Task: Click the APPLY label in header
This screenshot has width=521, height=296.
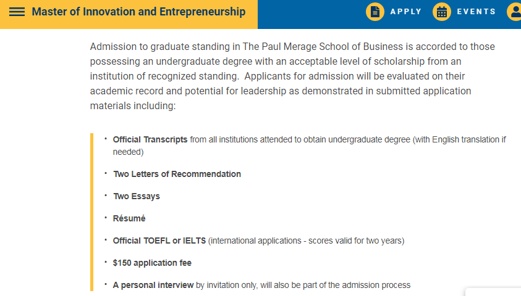Action: (x=406, y=12)
